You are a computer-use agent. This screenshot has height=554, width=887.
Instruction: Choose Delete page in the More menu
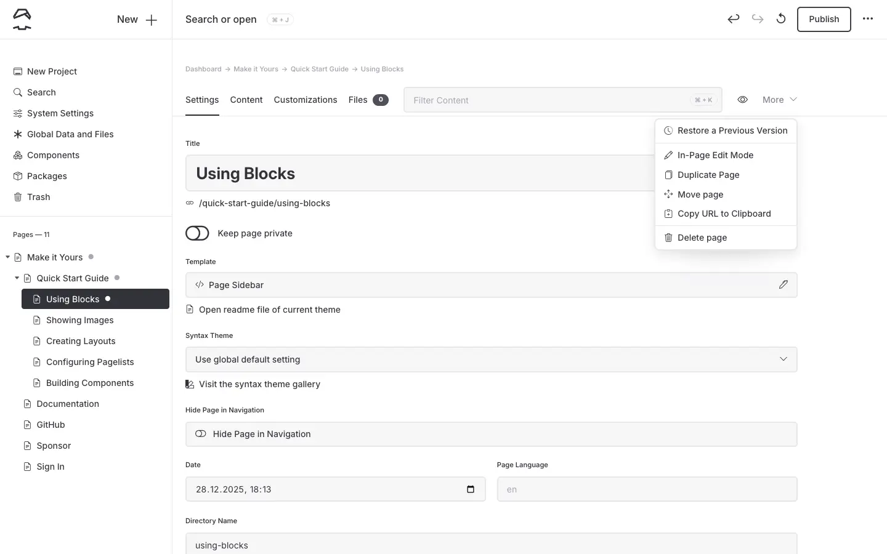(702, 238)
